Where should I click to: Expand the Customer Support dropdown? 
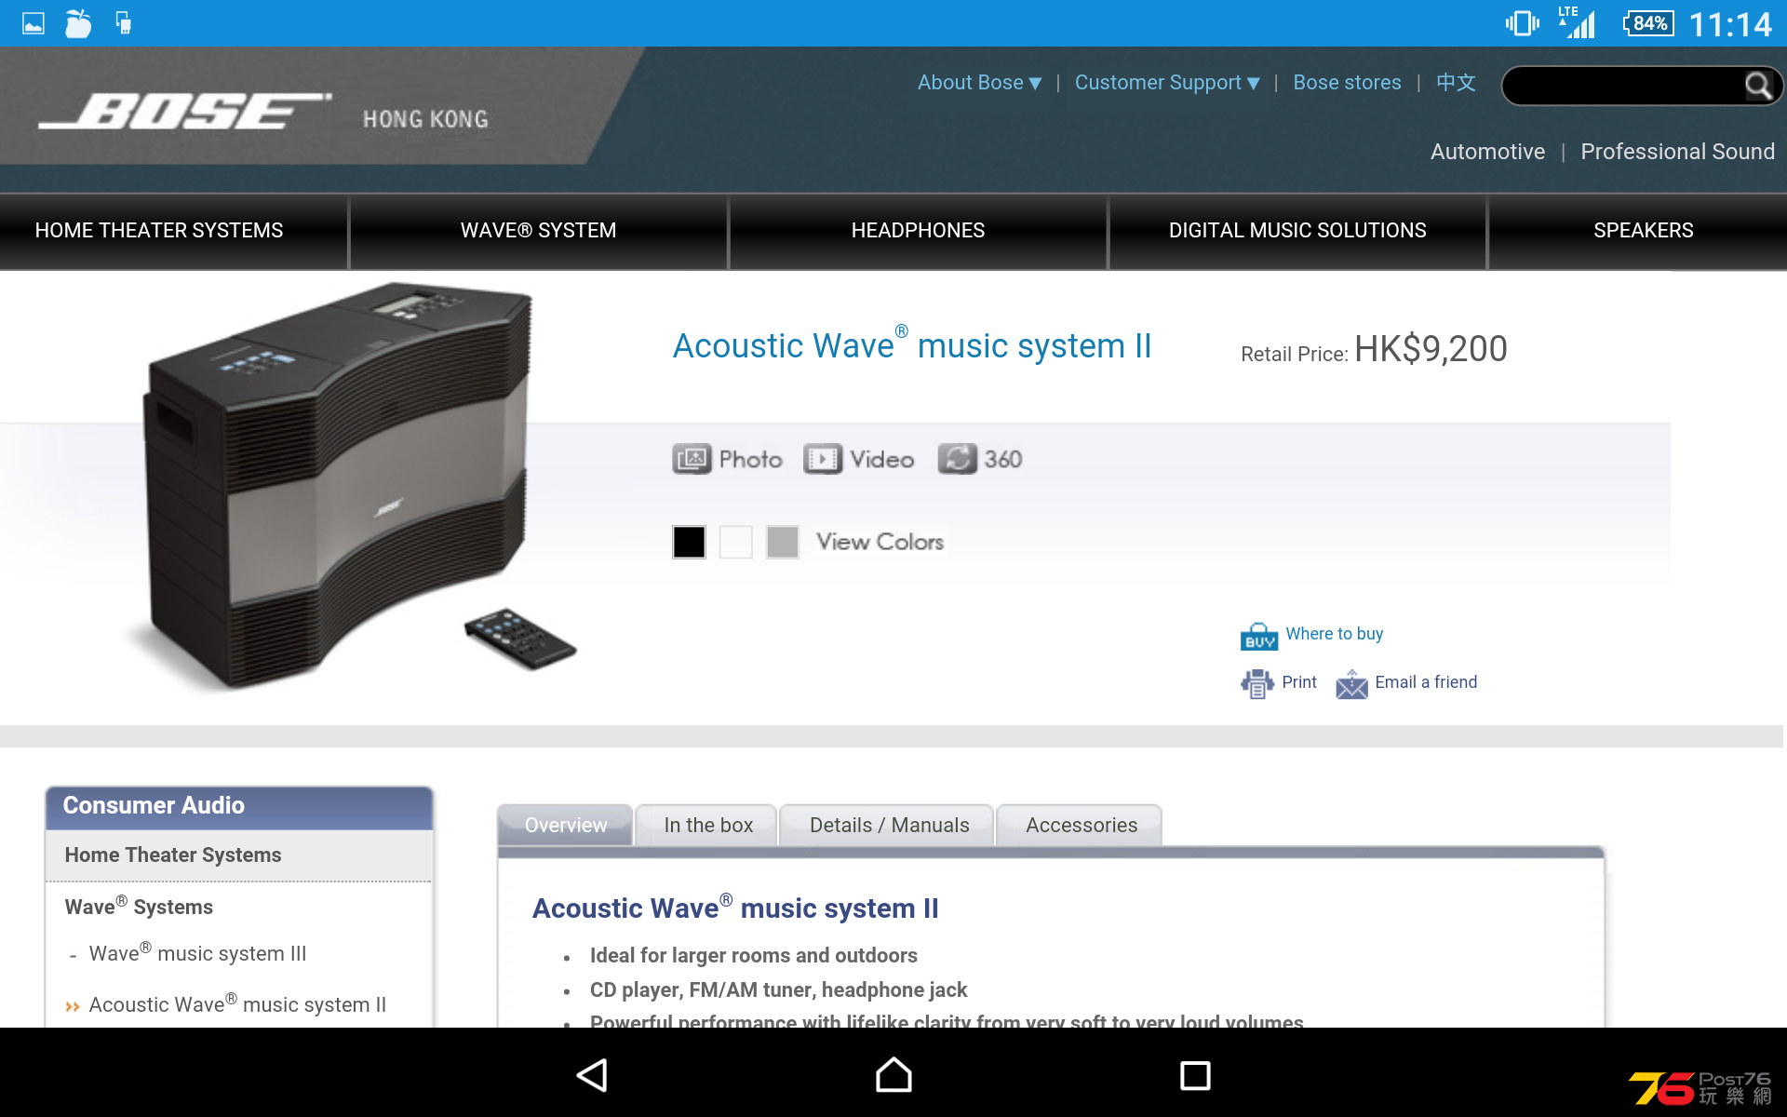coord(1167,83)
